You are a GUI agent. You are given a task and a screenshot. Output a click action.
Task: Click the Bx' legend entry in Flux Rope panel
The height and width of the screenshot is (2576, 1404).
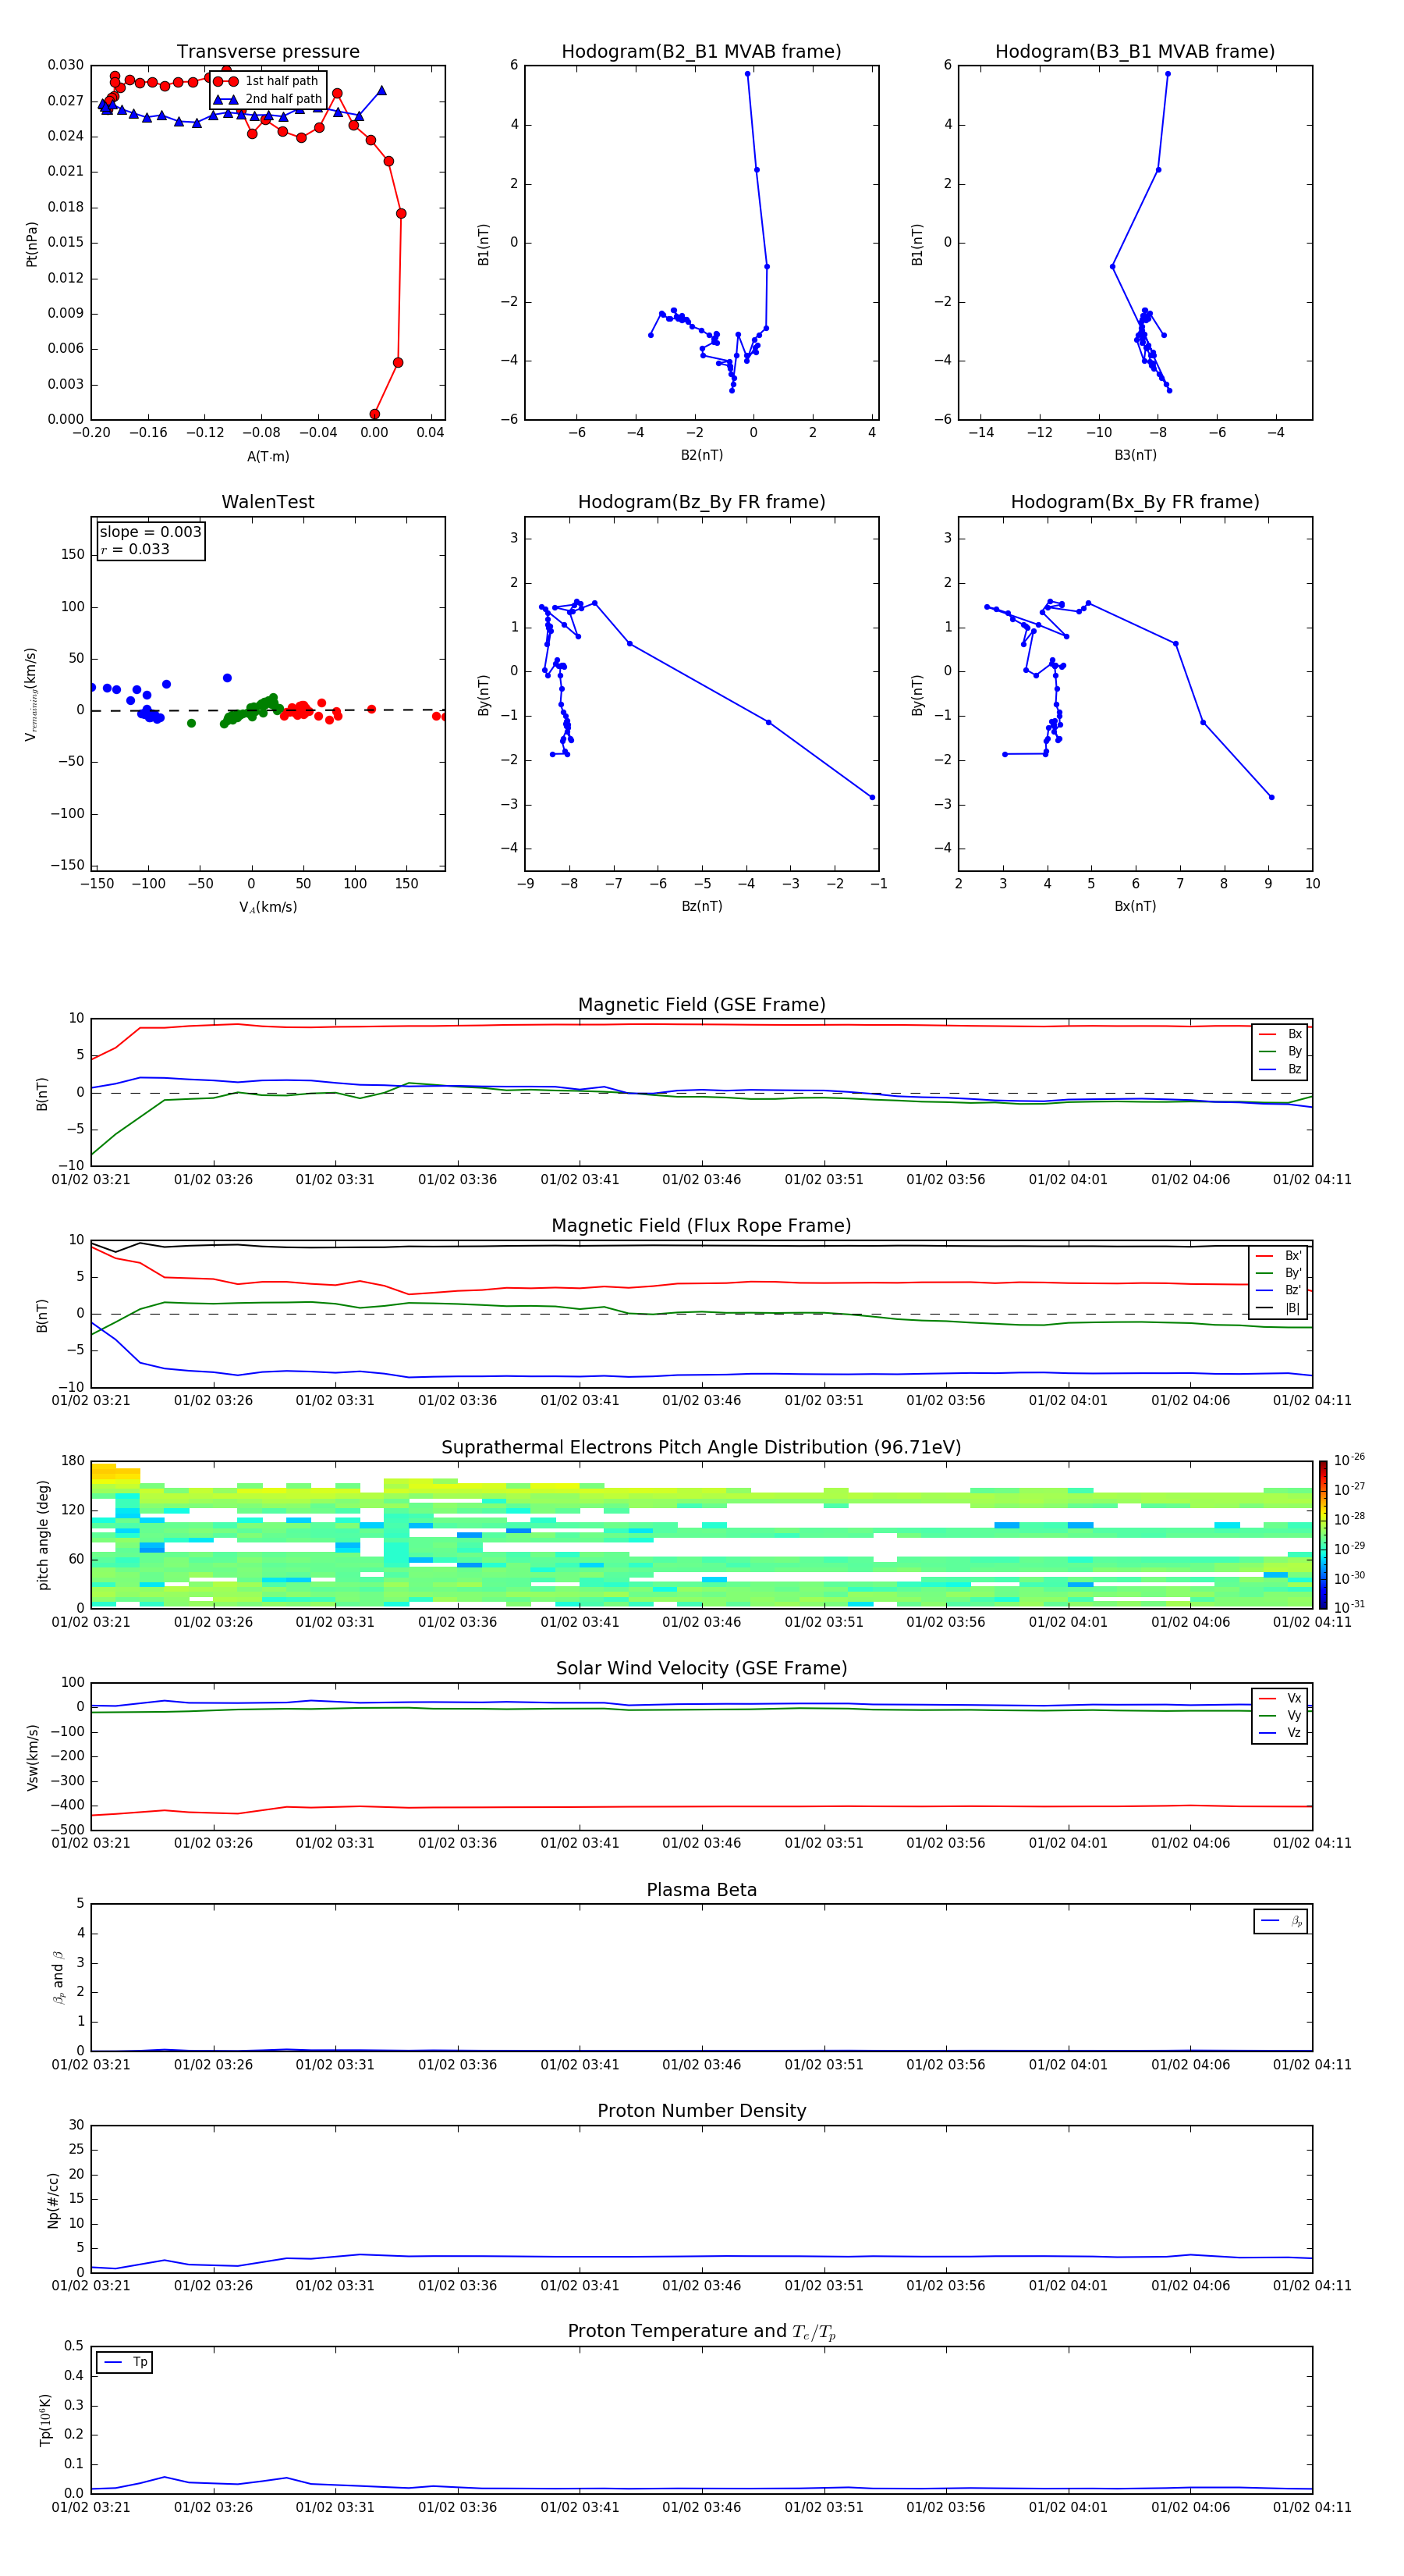(1279, 1256)
